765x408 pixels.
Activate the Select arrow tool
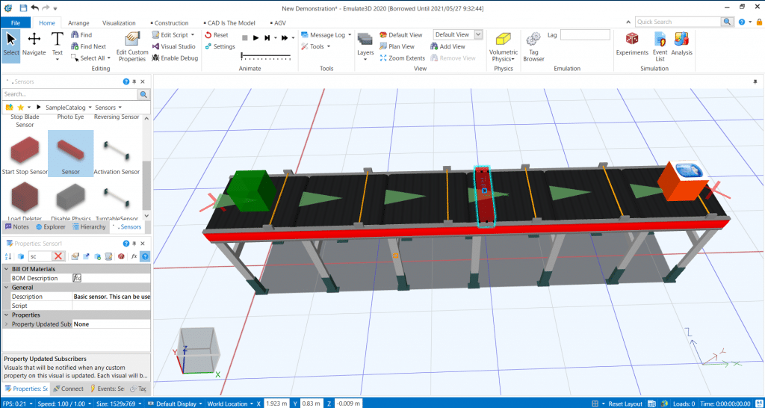10,44
